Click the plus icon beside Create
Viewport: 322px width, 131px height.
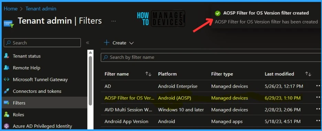click(x=107, y=43)
